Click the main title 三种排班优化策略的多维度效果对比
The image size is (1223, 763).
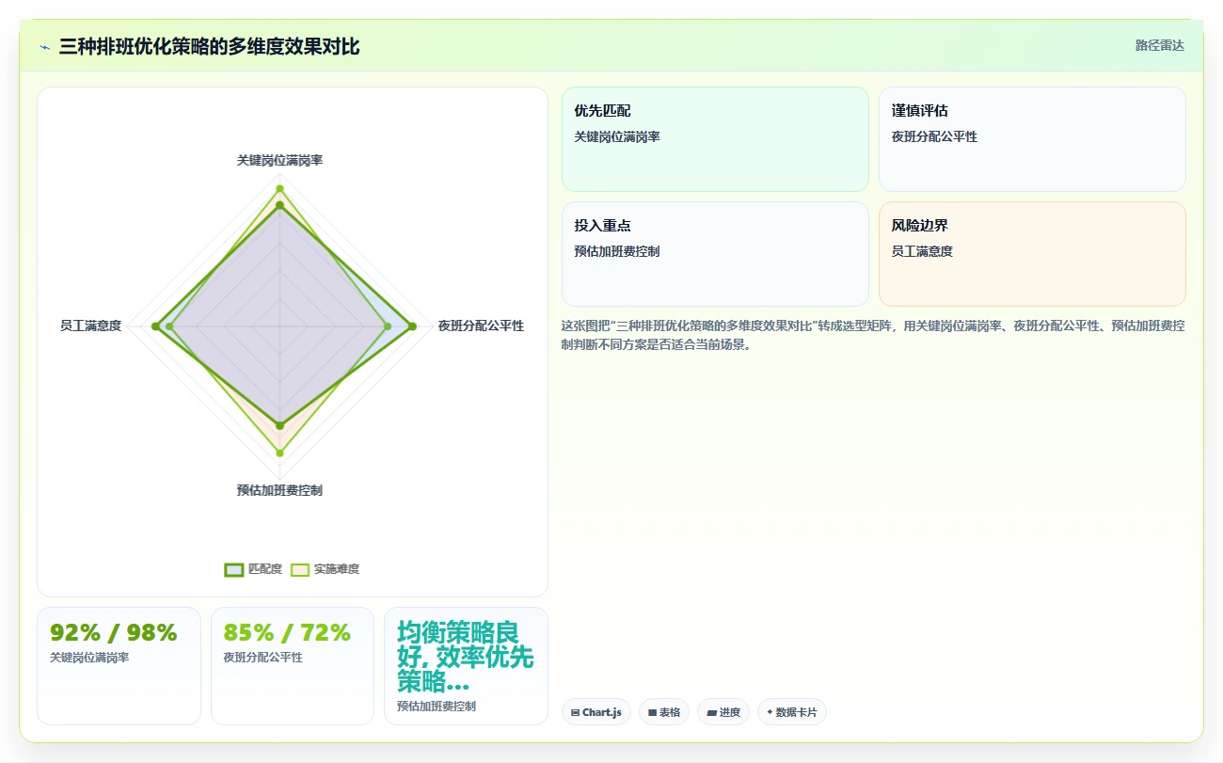(x=209, y=46)
